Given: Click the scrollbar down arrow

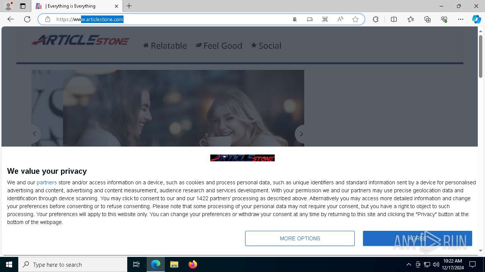Looking at the screenshot, I should coord(481,250).
